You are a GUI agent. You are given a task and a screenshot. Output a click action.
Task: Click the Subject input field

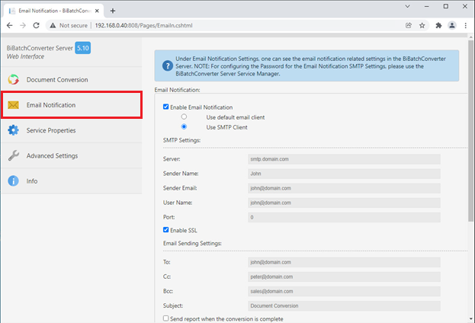pos(344,305)
